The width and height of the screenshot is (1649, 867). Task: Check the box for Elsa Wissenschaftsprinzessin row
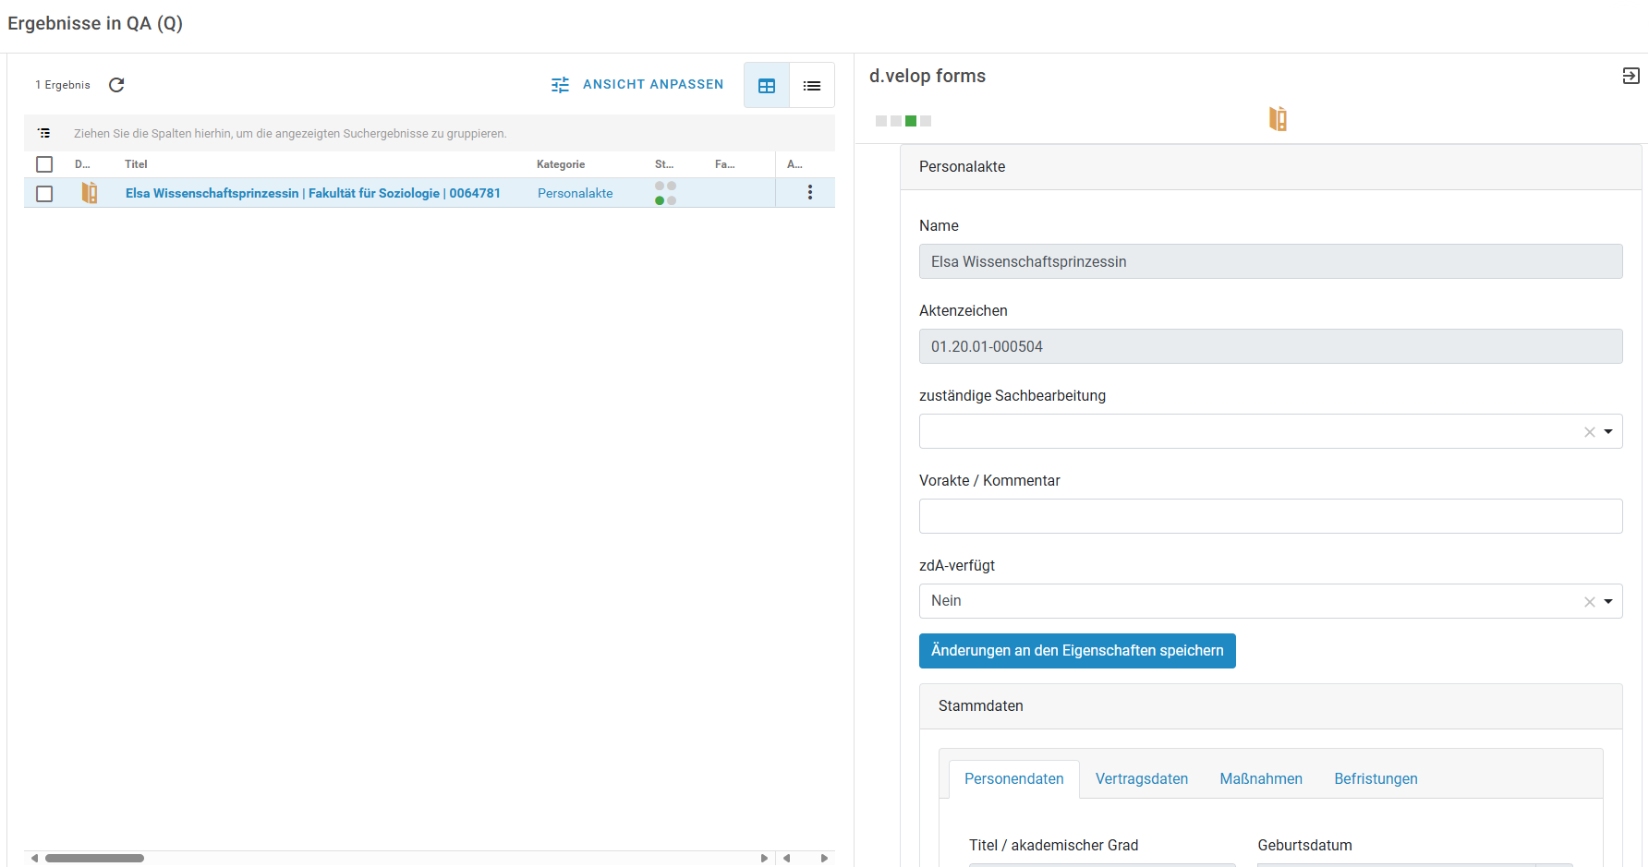click(x=44, y=194)
